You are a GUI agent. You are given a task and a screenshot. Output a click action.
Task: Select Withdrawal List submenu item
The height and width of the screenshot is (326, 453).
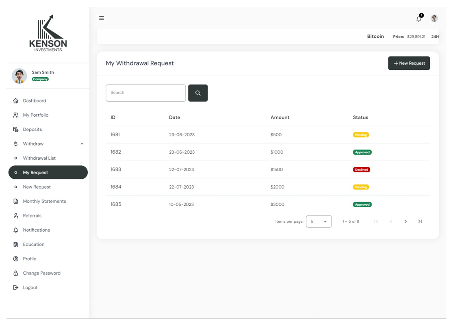(39, 158)
